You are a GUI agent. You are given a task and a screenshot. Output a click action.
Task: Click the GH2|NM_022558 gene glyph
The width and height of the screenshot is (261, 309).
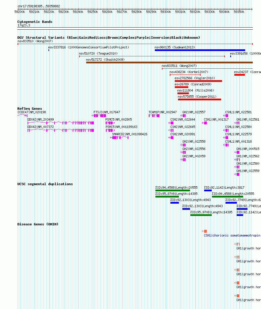pyautogui.click(x=183, y=145)
